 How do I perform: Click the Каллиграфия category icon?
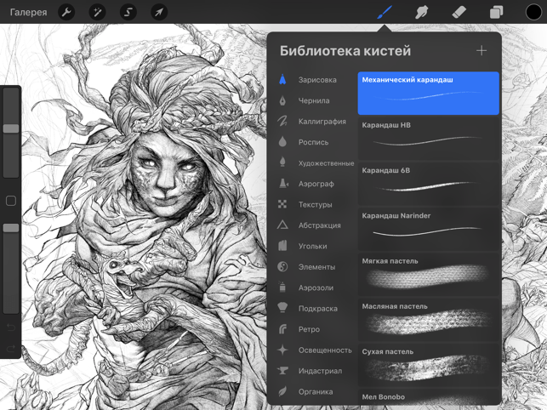[x=282, y=121]
